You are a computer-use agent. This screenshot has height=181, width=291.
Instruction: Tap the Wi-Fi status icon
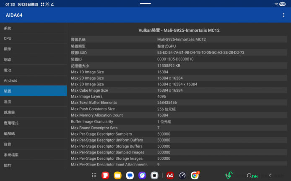[276, 4]
